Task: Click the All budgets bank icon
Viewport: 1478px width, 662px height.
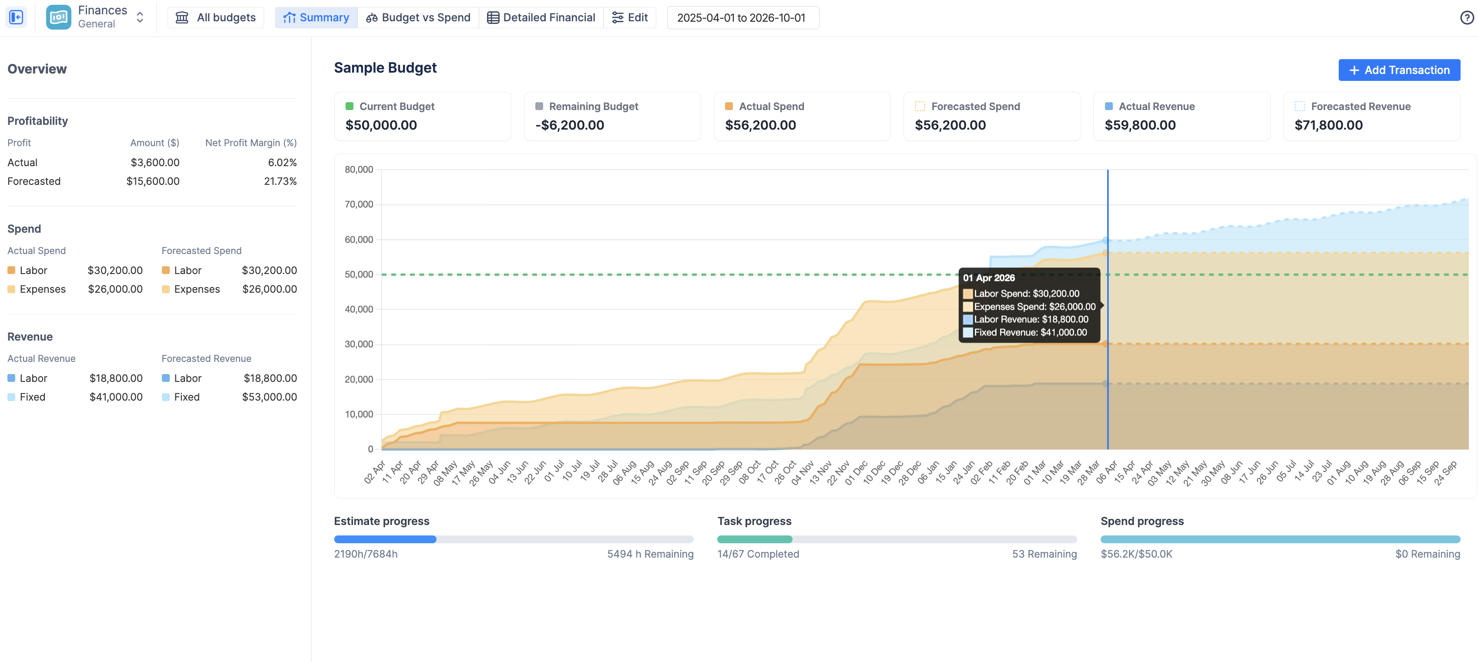Action: tap(182, 18)
